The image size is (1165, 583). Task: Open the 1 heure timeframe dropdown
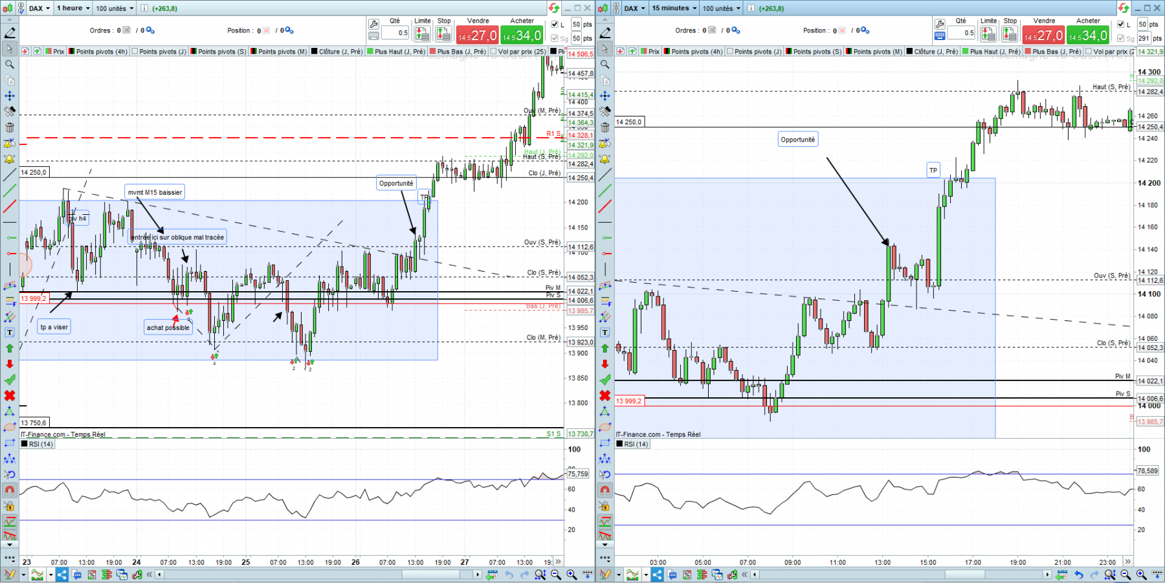coord(73,8)
